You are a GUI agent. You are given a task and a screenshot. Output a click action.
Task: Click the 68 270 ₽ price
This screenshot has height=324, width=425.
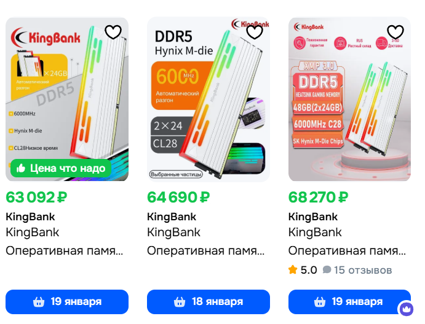click(x=318, y=197)
